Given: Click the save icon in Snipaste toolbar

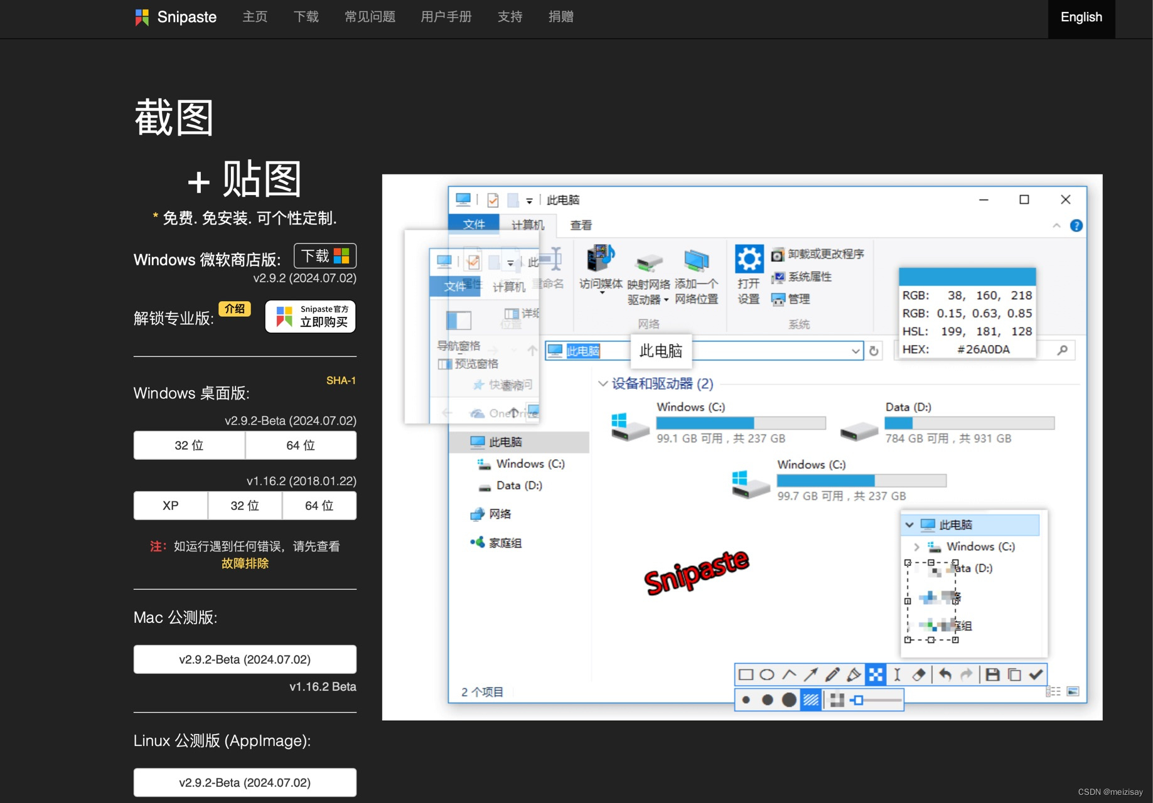Looking at the screenshot, I should coord(992,674).
